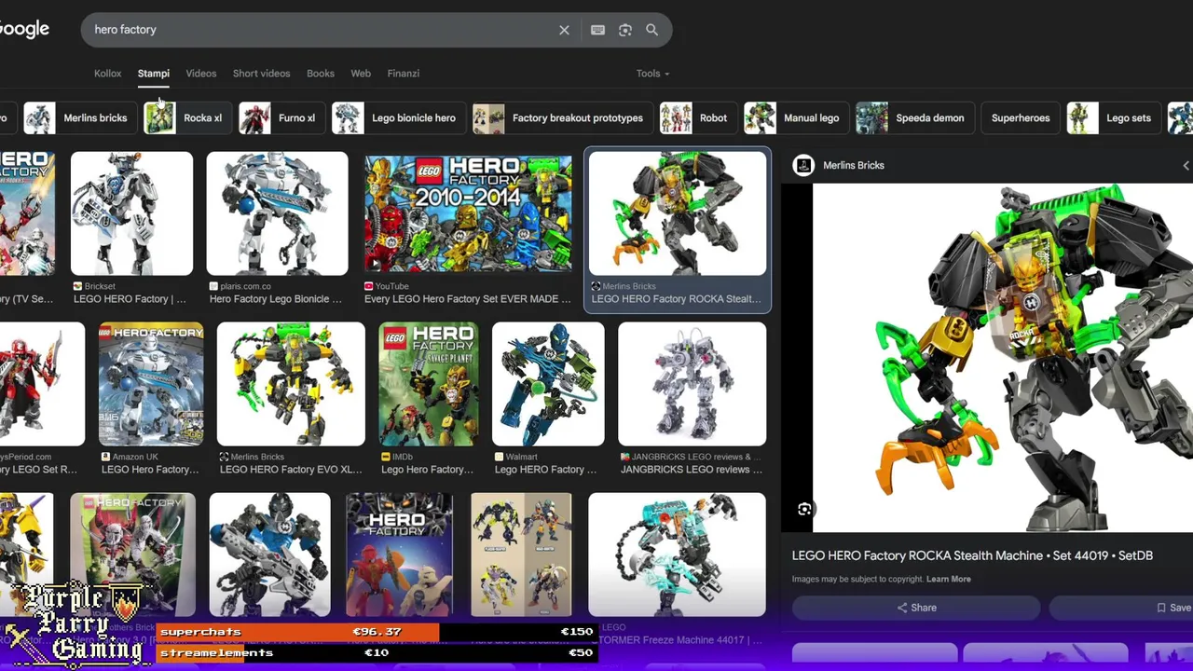
Task: Go to the Short videos tab
Action: click(261, 74)
